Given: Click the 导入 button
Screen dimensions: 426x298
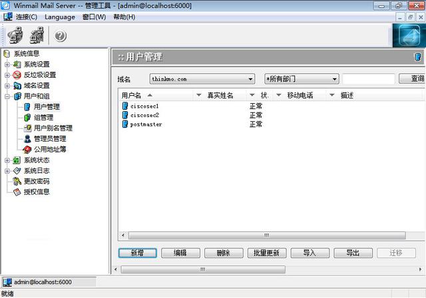Looking at the screenshot, I should pos(310,253).
